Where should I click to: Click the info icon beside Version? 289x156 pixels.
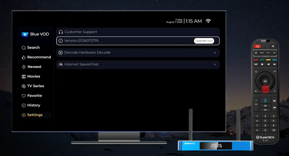tap(60, 41)
